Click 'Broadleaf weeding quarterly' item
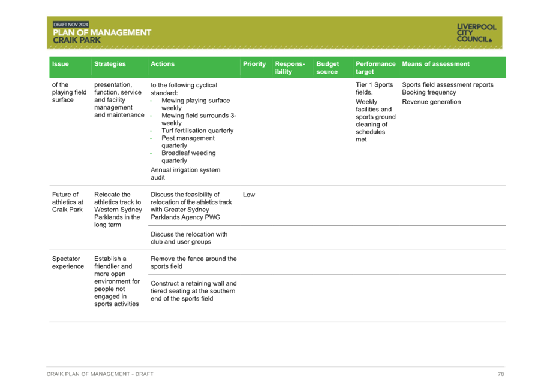This screenshot has width=550, height=388. (188, 157)
